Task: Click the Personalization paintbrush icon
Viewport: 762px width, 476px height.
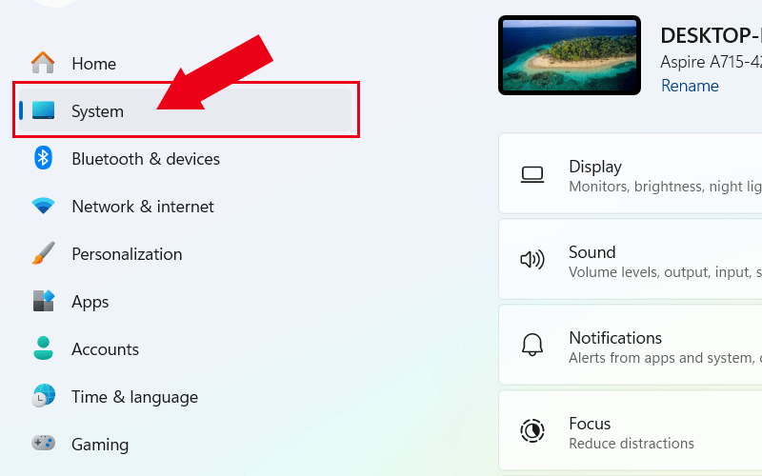Action: click(43, 254)
